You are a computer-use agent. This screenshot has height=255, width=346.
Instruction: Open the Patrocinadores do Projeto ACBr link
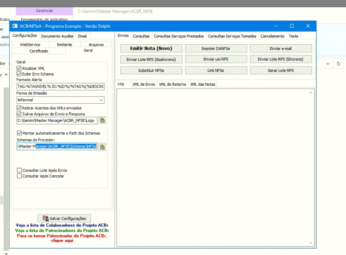pos(62,230)
